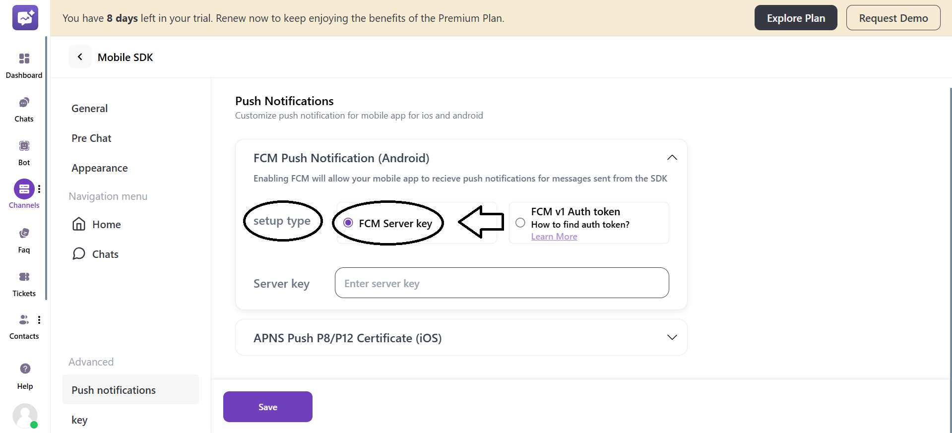Expand the APNS Push P8/P12 Certificate section

click(x=672, y=337)
